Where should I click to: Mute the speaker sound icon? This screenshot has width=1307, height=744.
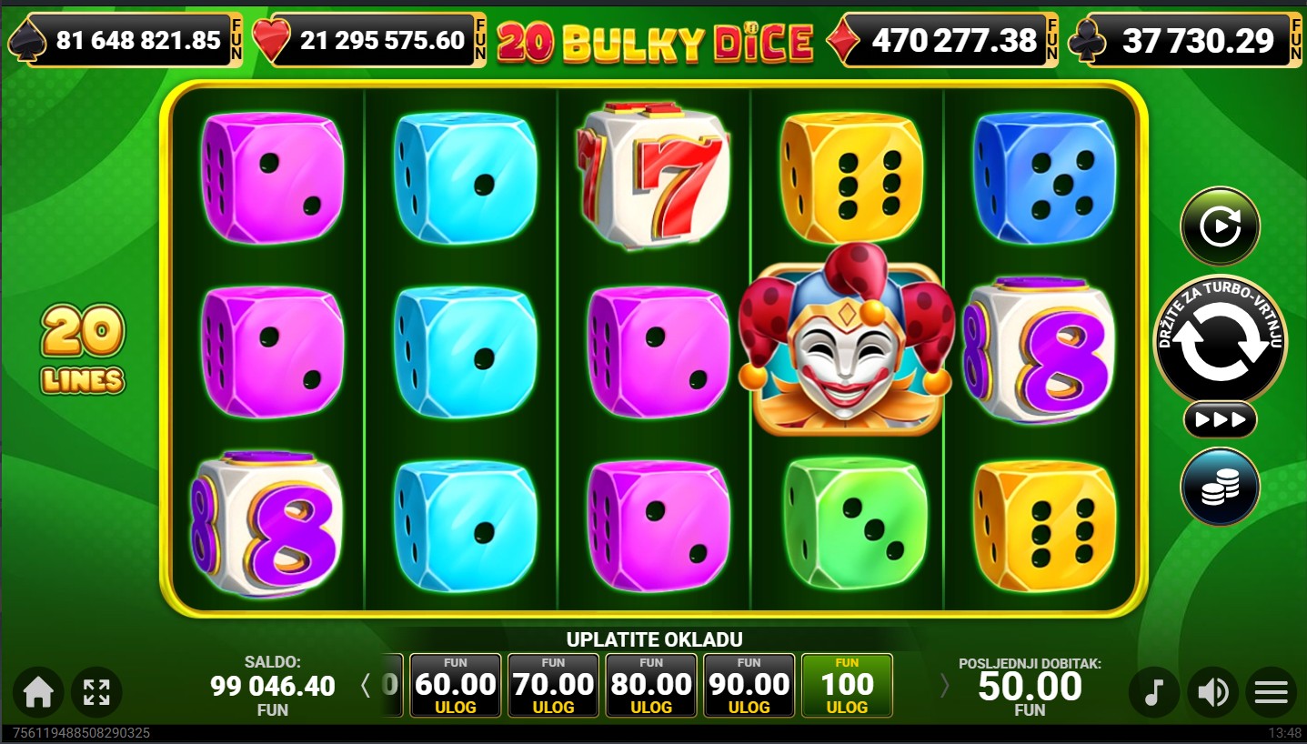[x=1213, y=693]
